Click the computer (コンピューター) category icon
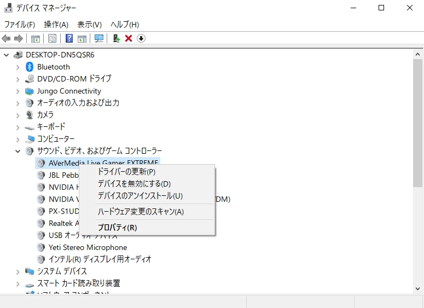Viewport: 424px width, 308px height. point(30,139)
